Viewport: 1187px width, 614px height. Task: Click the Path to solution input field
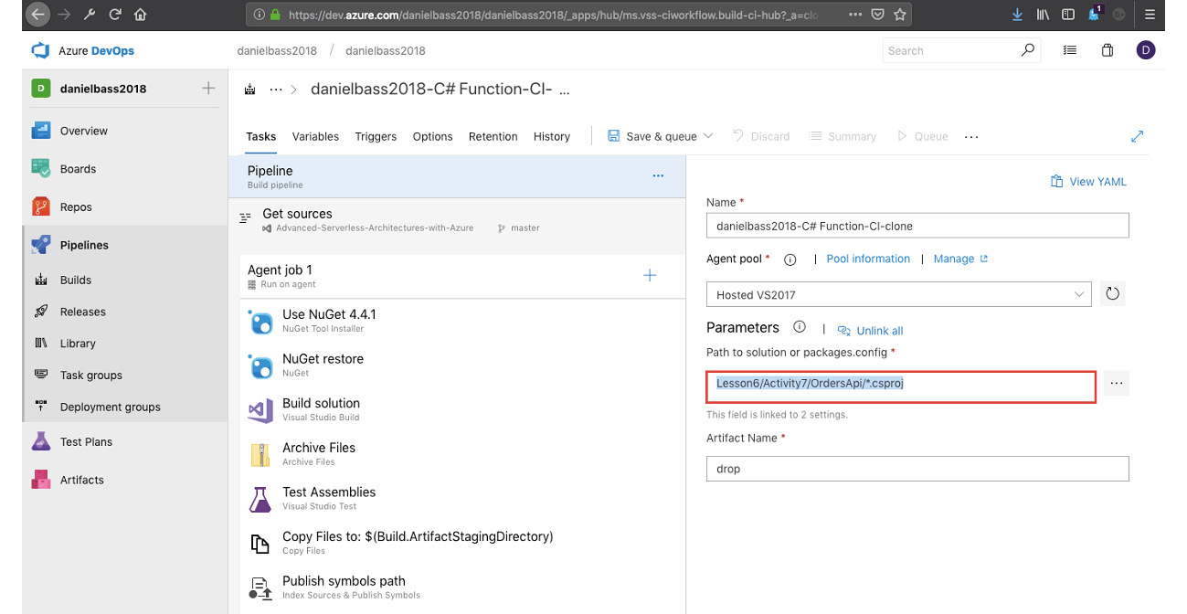(x=901, y=386)
